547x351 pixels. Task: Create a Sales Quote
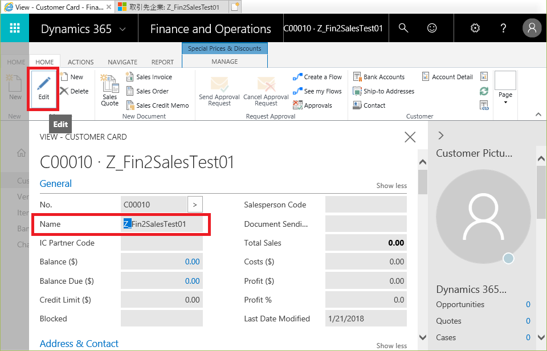pos(109,90)
